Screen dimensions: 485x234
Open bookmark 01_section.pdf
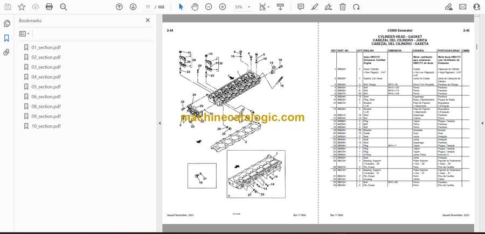tap(46, 47)
